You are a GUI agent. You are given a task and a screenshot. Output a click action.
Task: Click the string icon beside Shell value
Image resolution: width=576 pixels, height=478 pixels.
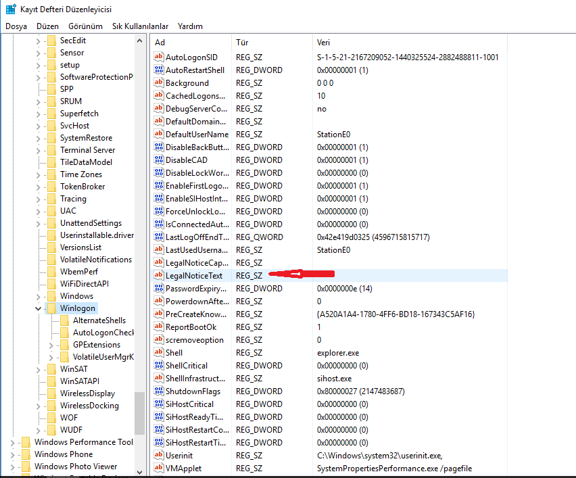pos(159,353)
